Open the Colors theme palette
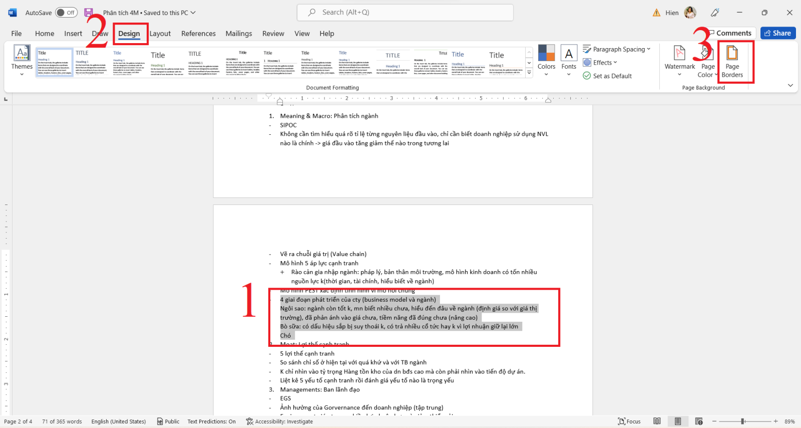 point(546,60)
